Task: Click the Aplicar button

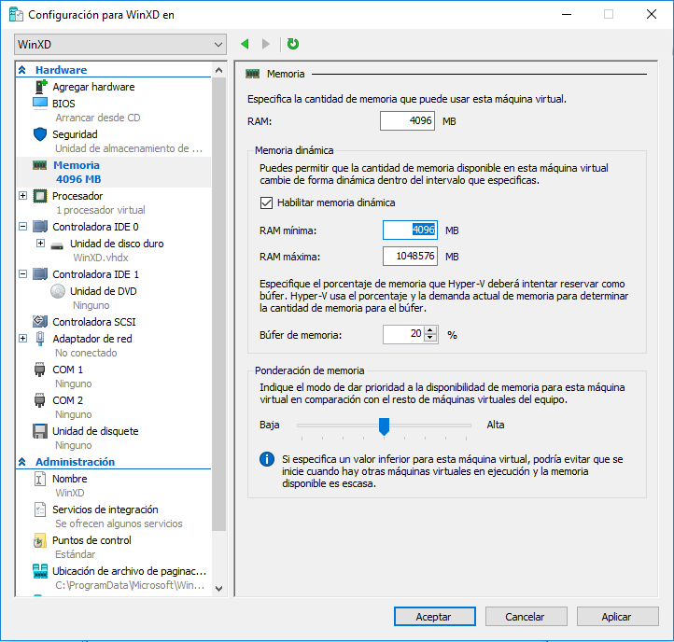Action: pos(618,617)
